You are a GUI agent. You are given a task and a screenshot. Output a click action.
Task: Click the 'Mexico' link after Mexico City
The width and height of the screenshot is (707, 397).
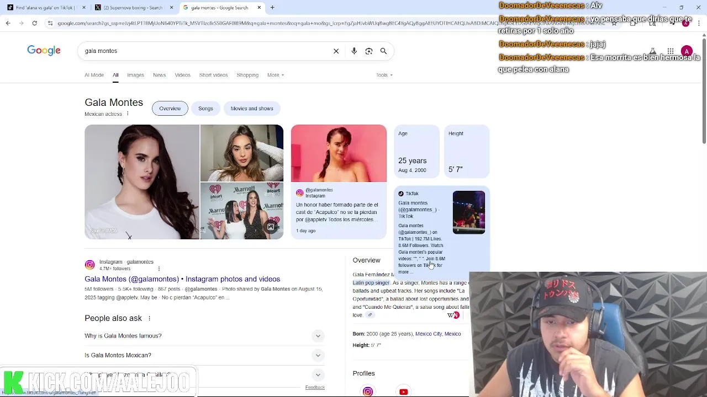pos(452,334)
